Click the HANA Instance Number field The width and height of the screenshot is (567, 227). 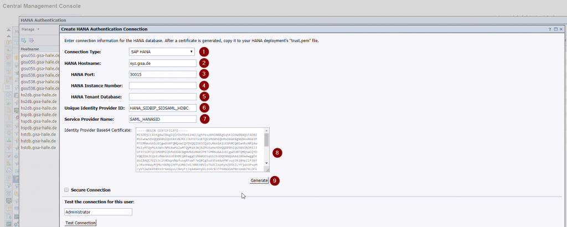pos(163,86)
